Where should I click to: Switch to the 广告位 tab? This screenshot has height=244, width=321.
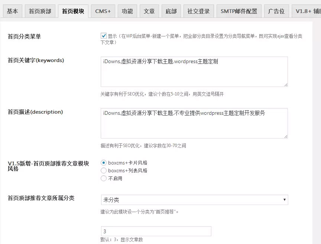pos(276,12)
